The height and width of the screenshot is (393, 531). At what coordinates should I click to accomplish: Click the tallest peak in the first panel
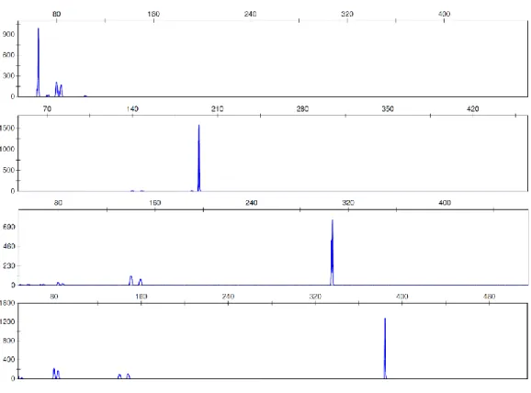click(x=39, y=62)
